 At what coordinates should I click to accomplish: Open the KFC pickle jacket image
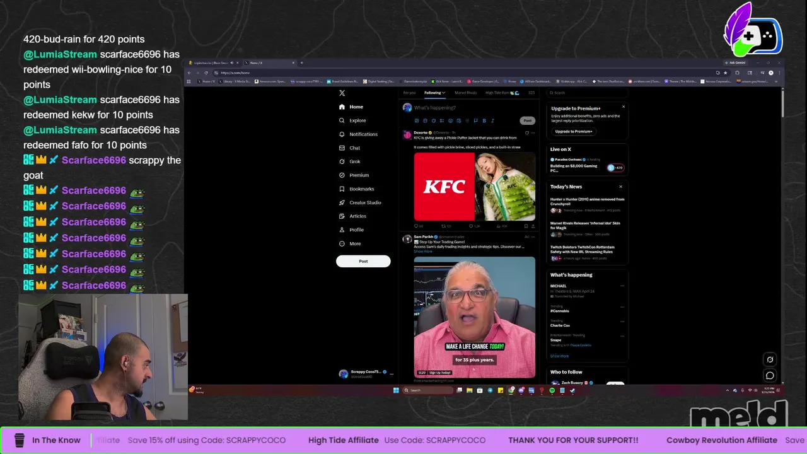[475, 187]
